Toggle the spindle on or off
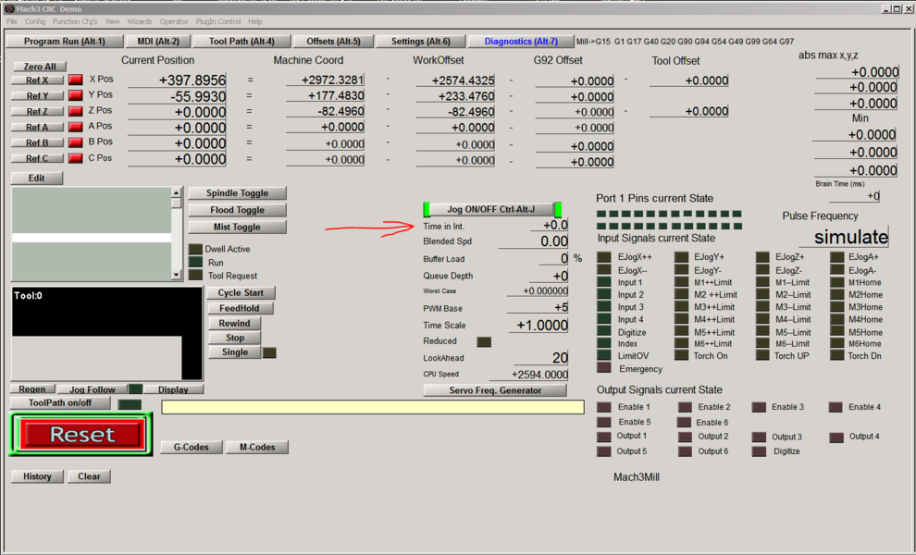 coord(237,193)
